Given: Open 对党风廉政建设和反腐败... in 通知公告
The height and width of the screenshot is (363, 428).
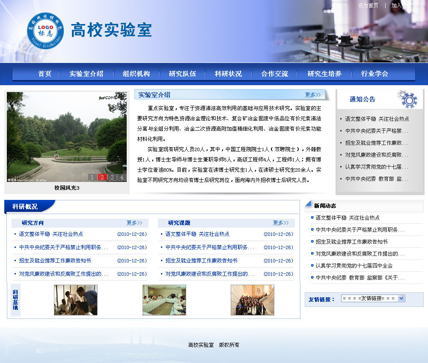Looking at the screenshot, I should point(377,155).
